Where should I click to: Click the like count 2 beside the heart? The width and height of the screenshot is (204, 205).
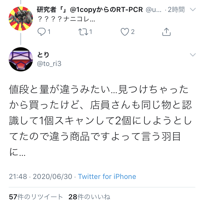(x=133, y=32)
